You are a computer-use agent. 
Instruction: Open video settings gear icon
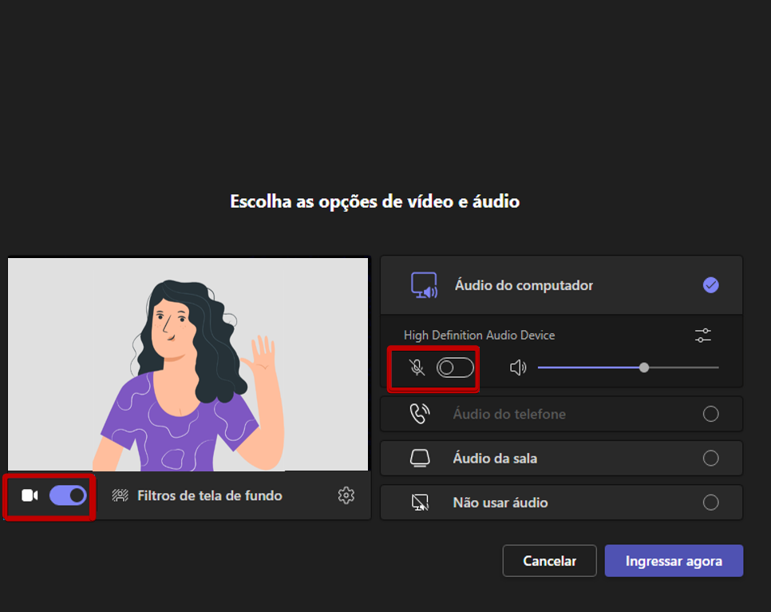coord(346,496)
